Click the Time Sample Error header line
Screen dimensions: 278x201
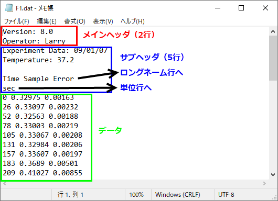point(38,79)
